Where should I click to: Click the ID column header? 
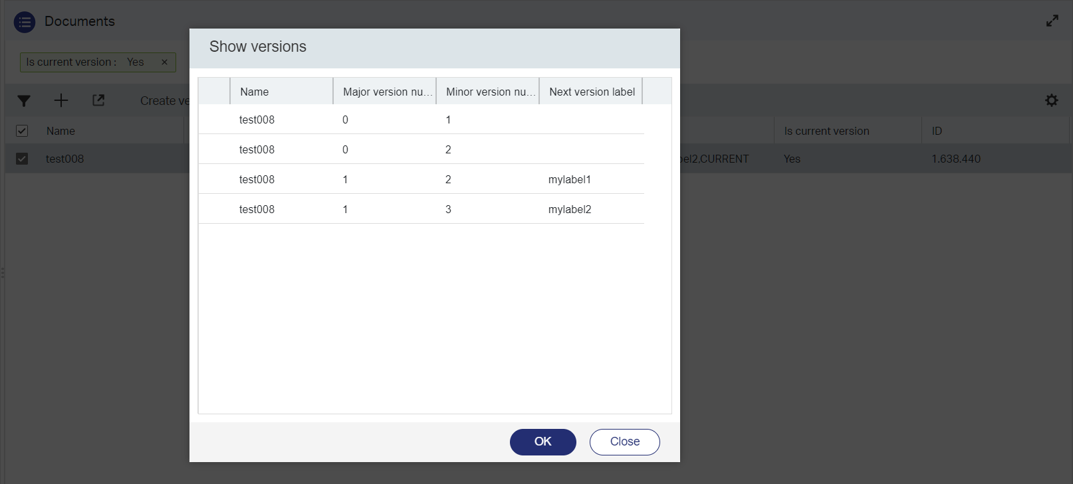937,131
